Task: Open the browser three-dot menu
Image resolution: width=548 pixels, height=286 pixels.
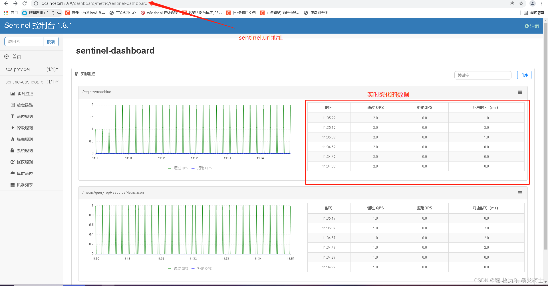Action: tap(542, 3)
